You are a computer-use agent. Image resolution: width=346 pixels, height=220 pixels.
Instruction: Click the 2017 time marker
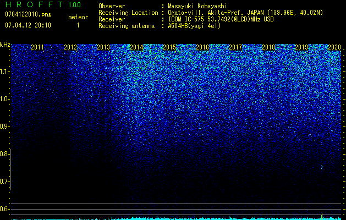pyautogui.click(x=235, y=47)
